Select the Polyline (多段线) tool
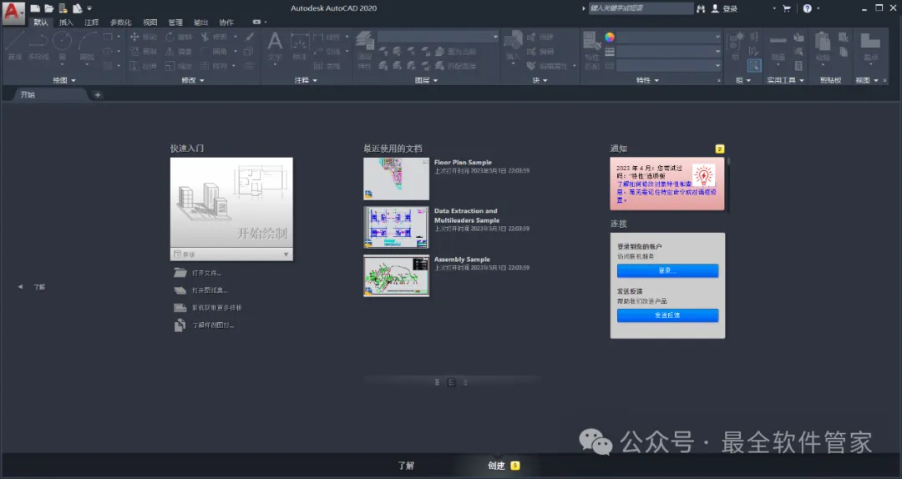Screen dimensions: 902x479 (x=38, y=45)
